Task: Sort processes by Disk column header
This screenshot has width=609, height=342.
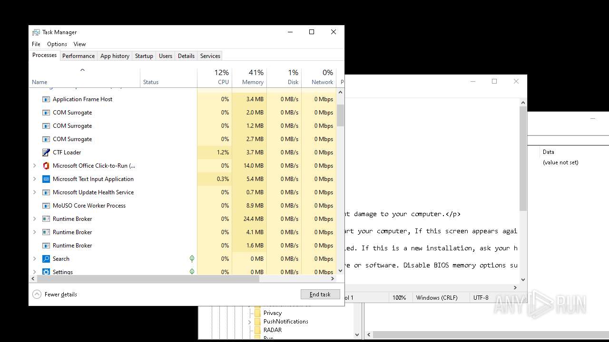Action: pyautogui.click(x=284, y=77)
